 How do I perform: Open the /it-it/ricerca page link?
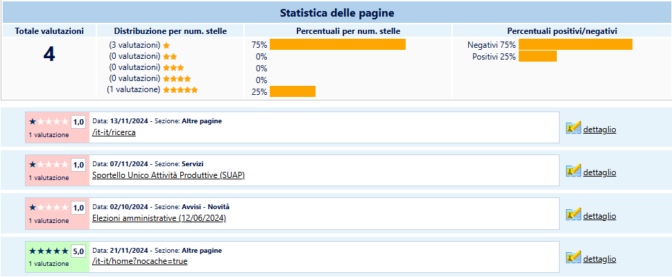click(114, 132)
